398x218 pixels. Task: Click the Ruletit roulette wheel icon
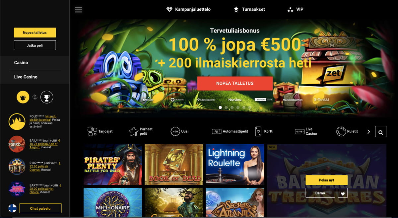click(x=341, y=131)
